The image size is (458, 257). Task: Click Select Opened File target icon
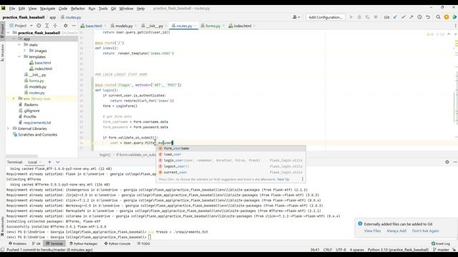click(x=39, y=26)
